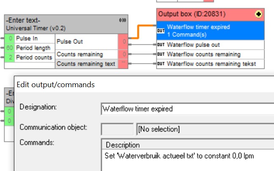The image size is (274, 171).
Task: Click the empty Communication object address box
Action: coord(117,129)
